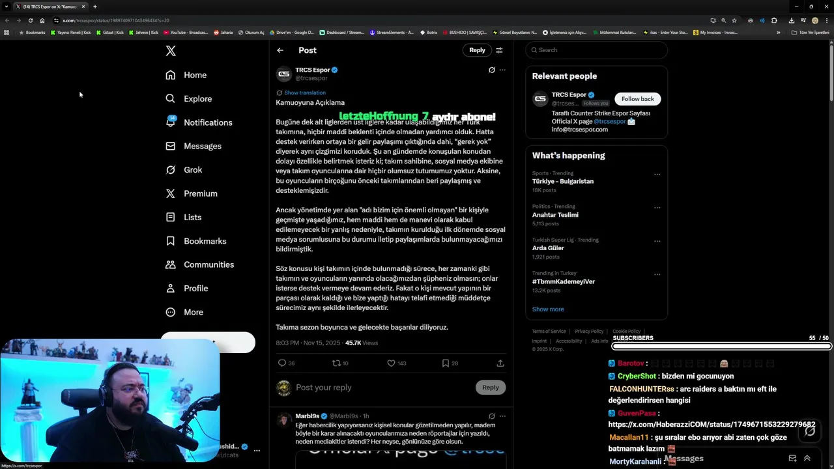Expand the Messages drawer arrows icon
834x469 pixels.
[807, 459]
